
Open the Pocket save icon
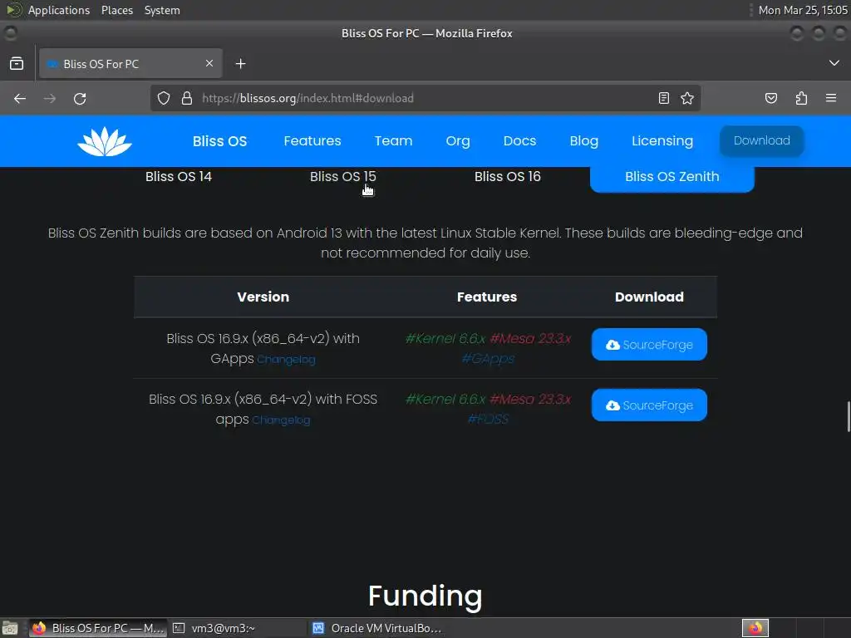(x=770, y=98)
